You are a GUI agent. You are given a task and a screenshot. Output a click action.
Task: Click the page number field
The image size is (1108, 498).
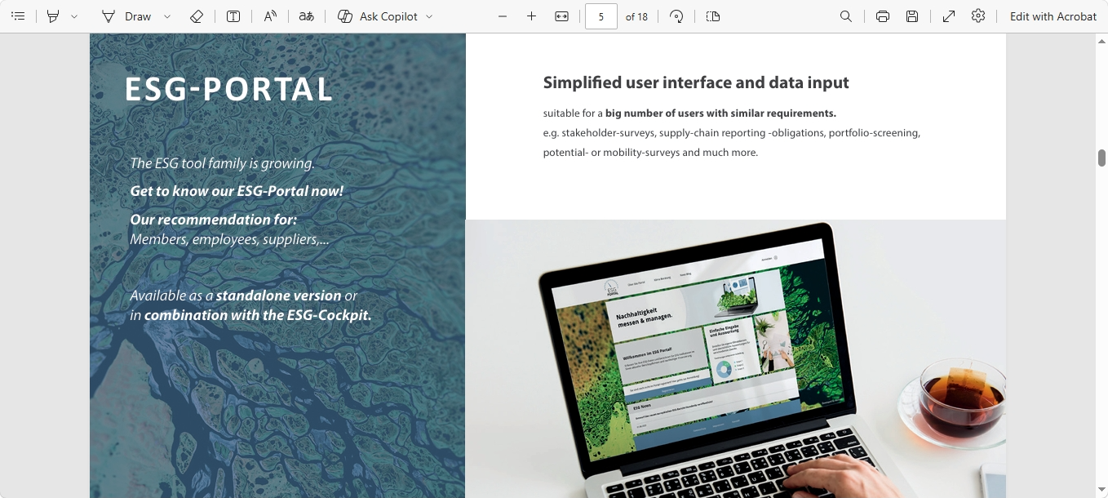601,16
